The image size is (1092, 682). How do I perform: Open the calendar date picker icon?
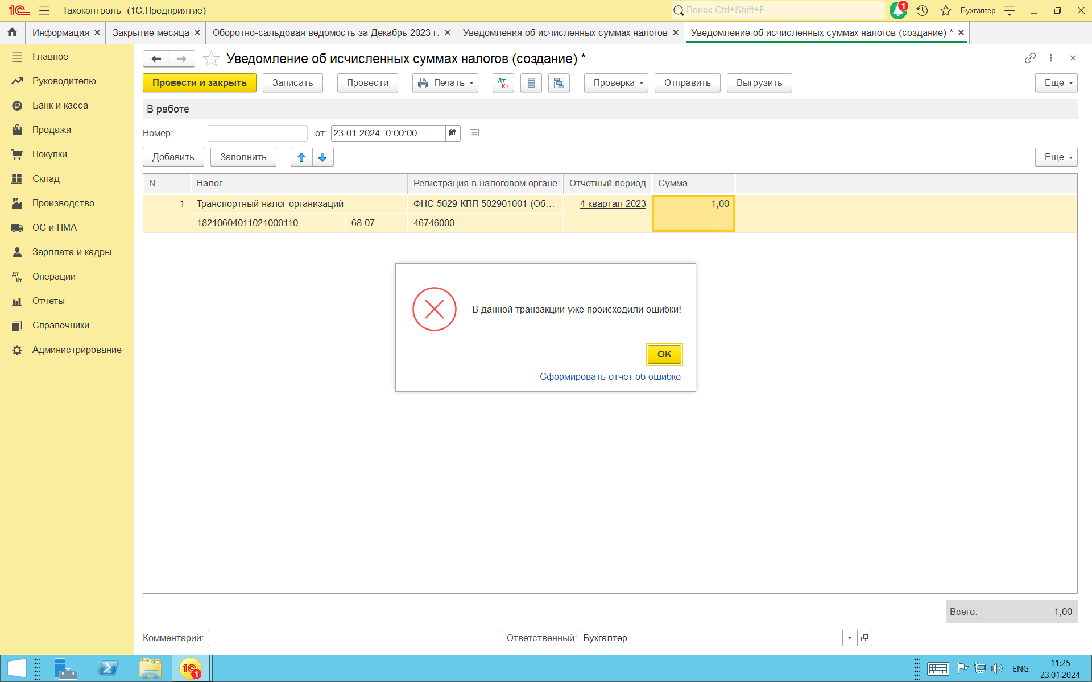(x=453, y=133)
